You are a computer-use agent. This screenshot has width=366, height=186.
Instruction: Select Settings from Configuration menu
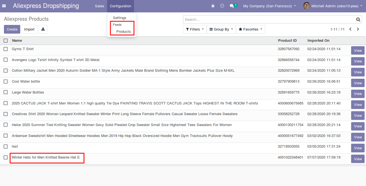[120, 18]
